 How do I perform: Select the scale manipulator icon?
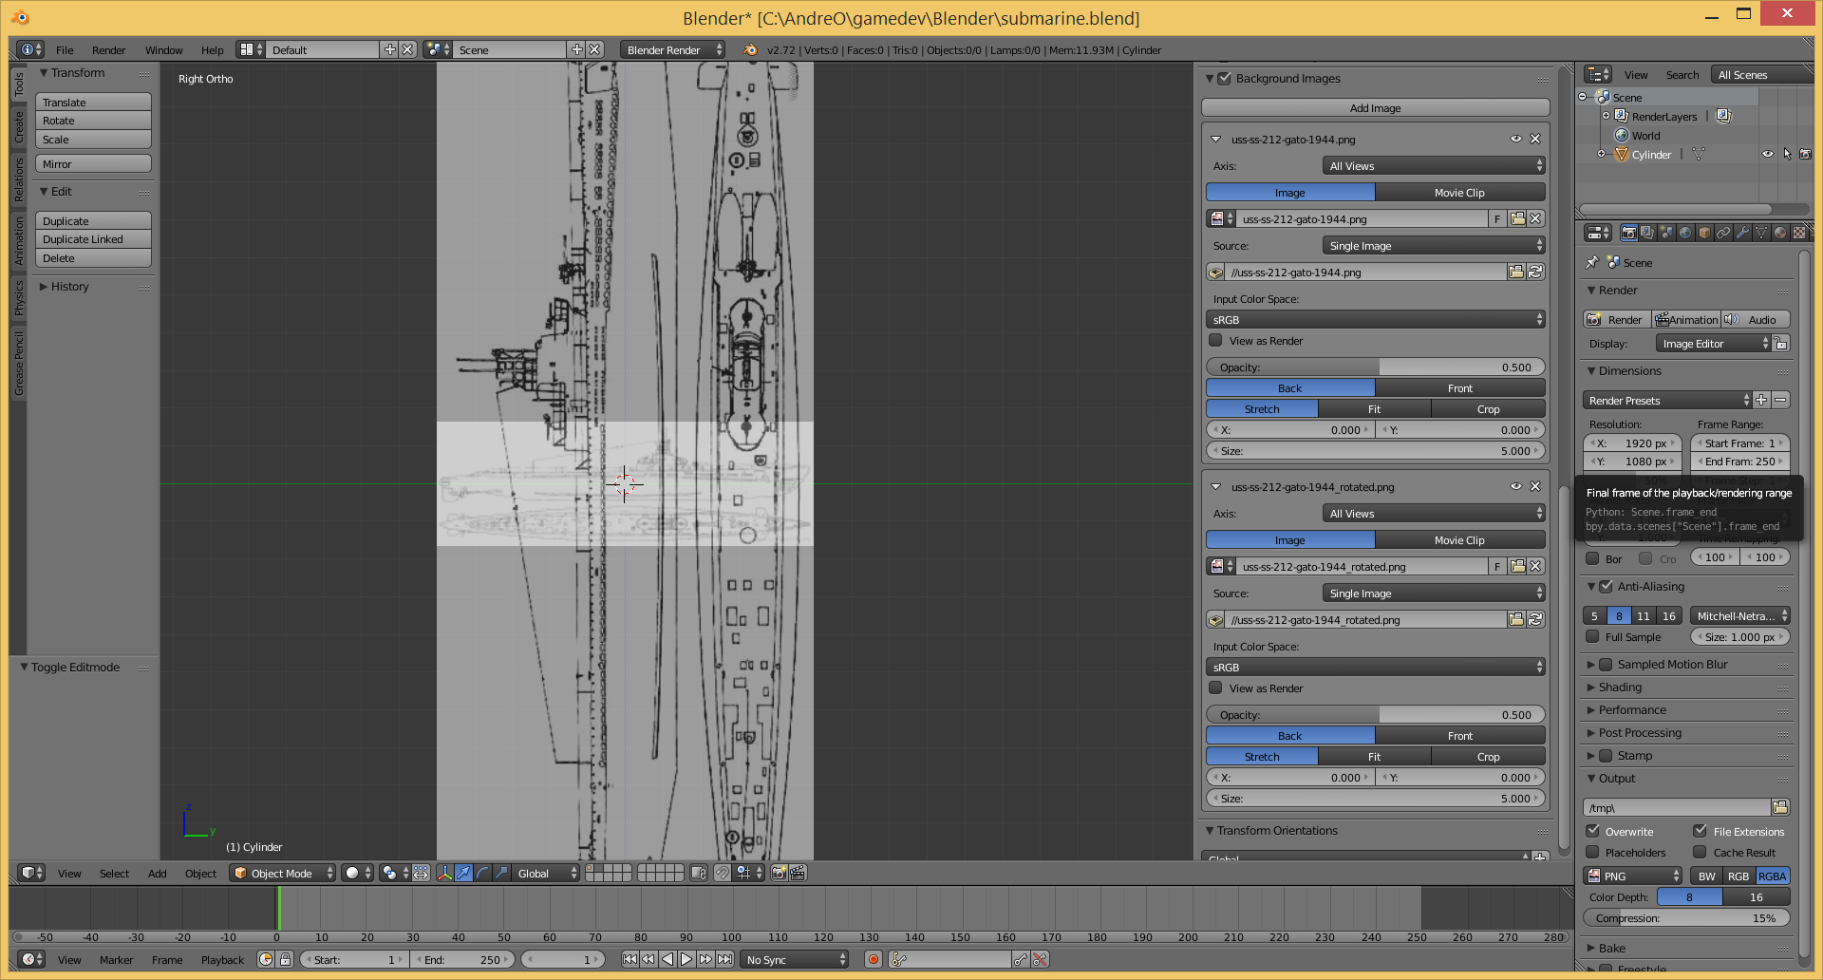click(x=501, y=873)
